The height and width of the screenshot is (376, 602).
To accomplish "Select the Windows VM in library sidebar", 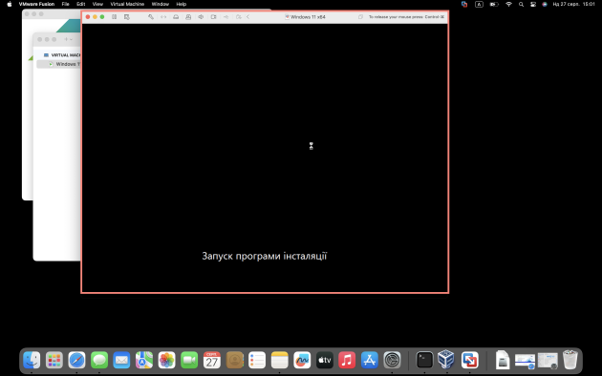I will [58, 64].
